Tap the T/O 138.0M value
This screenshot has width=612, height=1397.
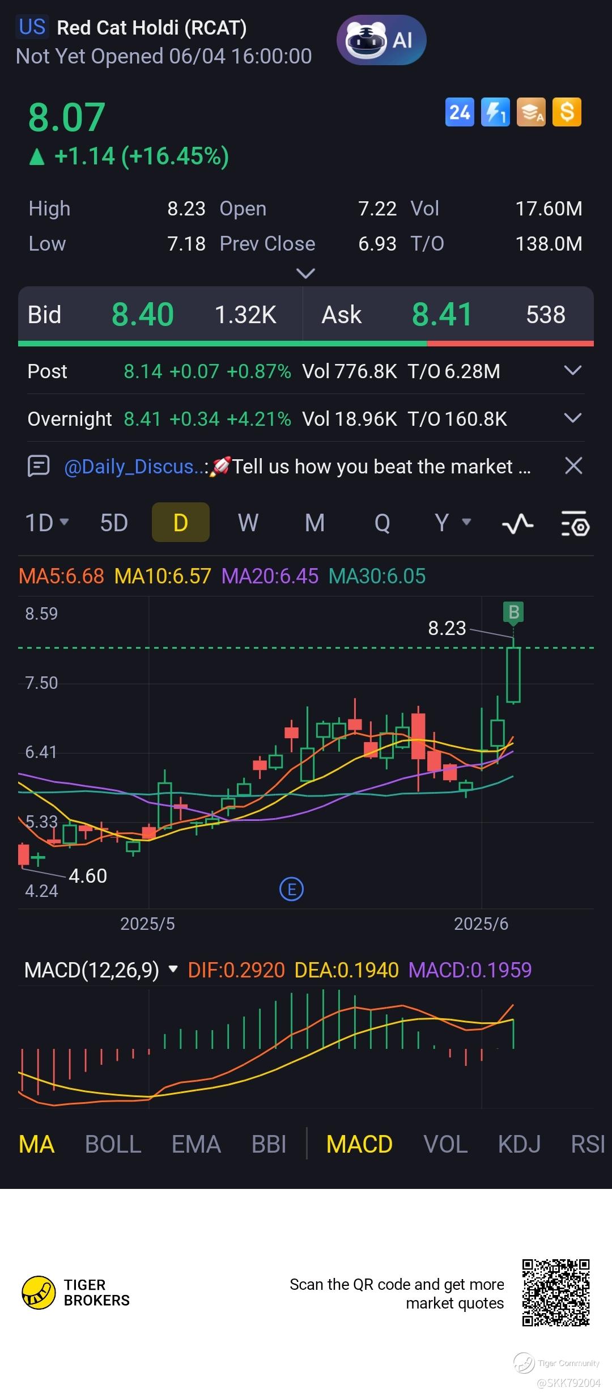click(549, 244)
